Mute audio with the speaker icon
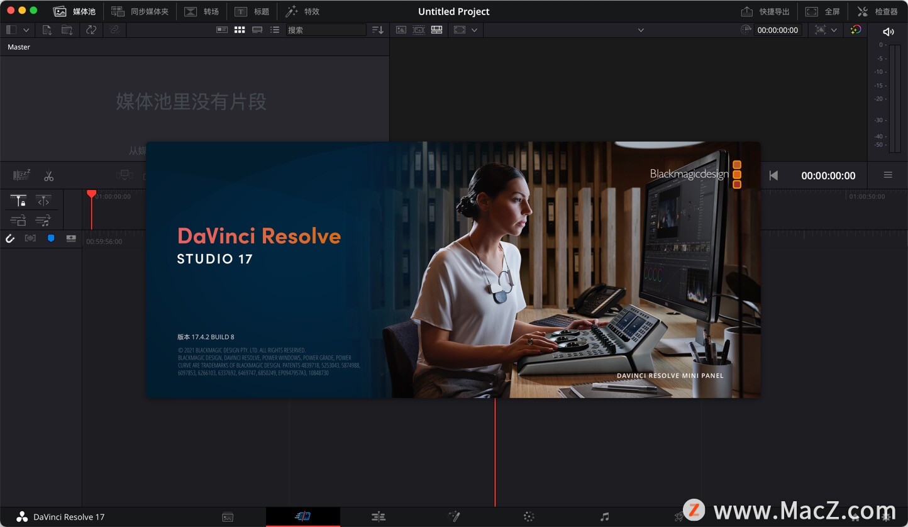The height and width of the screenshot is (527, 908). [888, 31]
